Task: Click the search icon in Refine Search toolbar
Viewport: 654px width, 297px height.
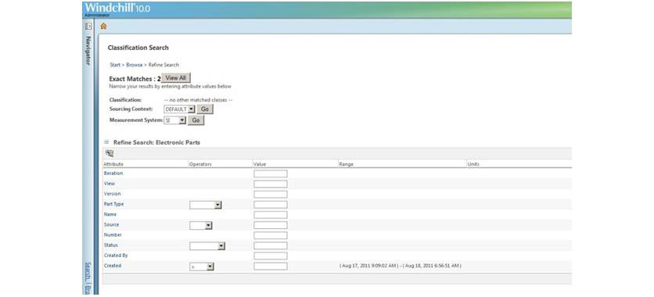Action: pyautogui.click(x=110, y=153)
